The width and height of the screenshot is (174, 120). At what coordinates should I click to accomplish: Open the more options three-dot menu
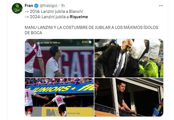click(161, 6)
